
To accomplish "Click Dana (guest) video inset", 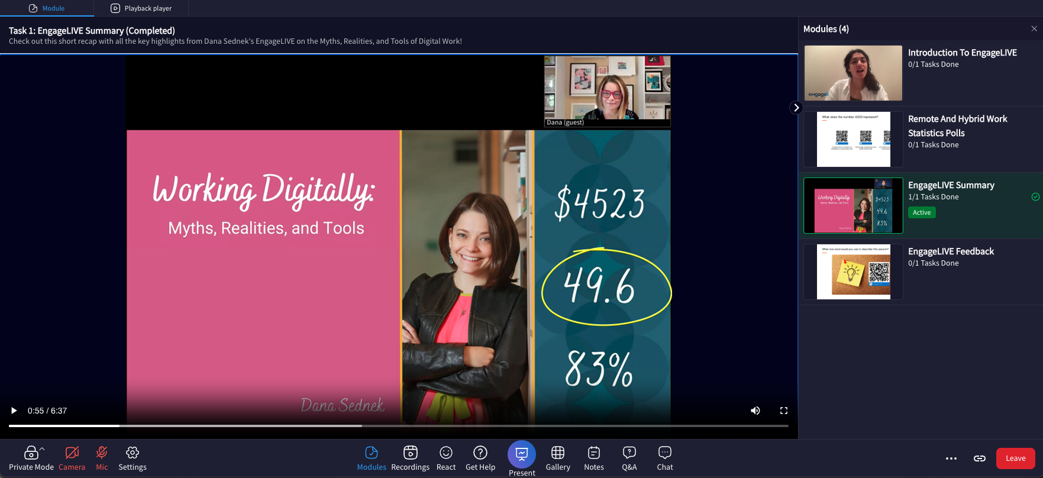I will coord(607,91).
